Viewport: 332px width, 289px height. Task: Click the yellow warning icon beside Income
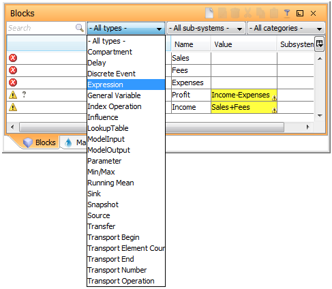point(13,107)
